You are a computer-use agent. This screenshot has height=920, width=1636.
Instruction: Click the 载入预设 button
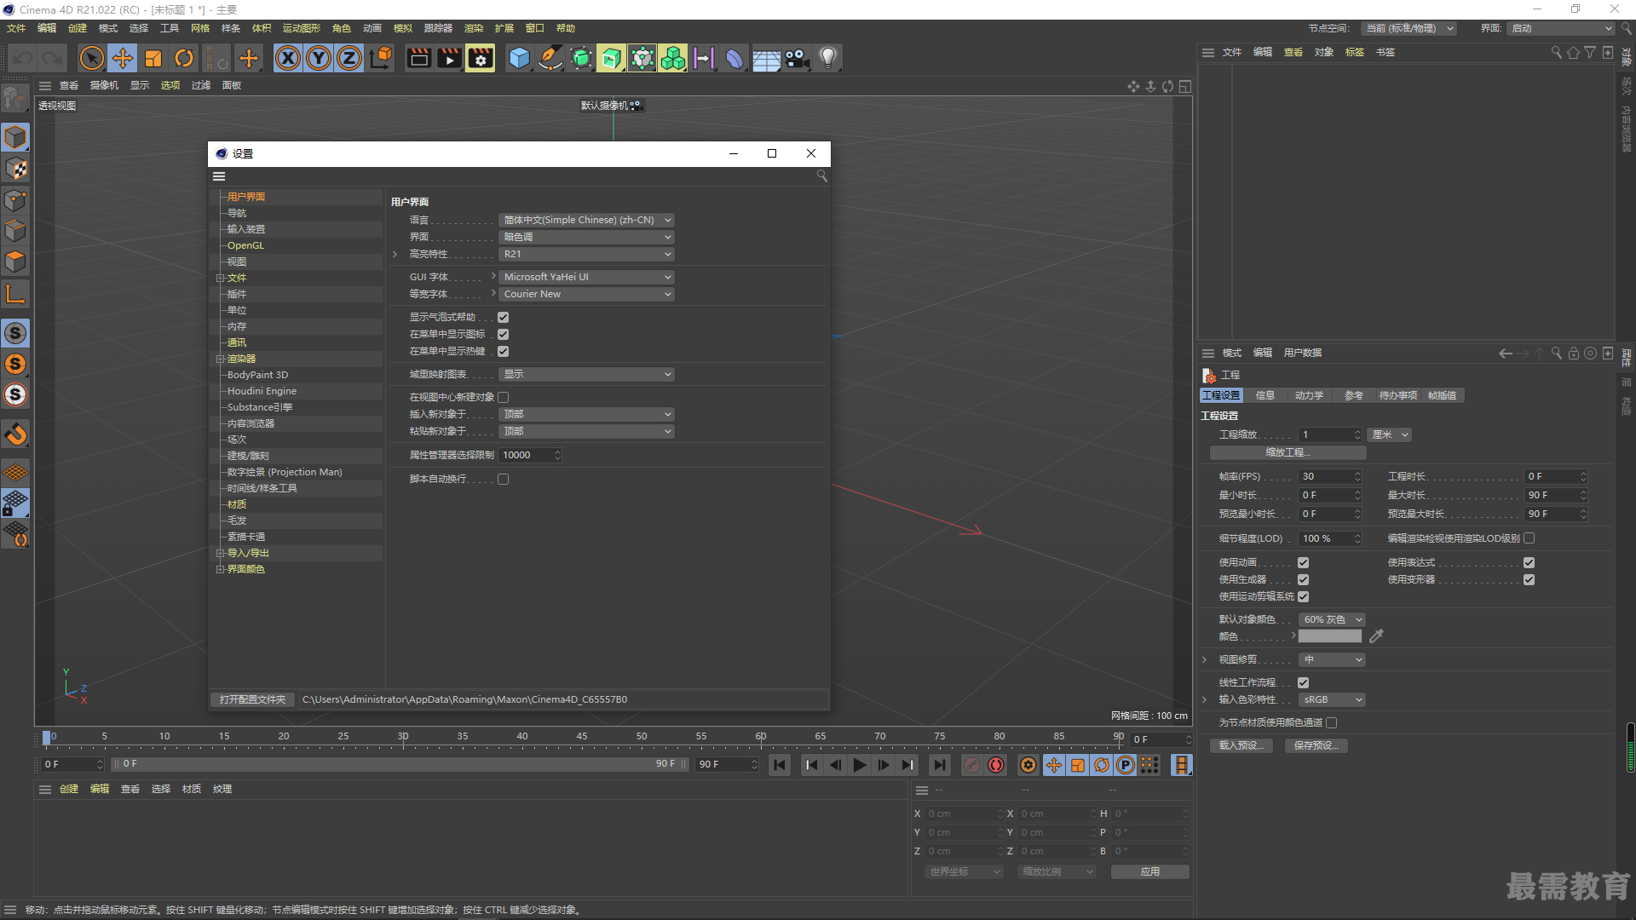tap(1241, 745)
